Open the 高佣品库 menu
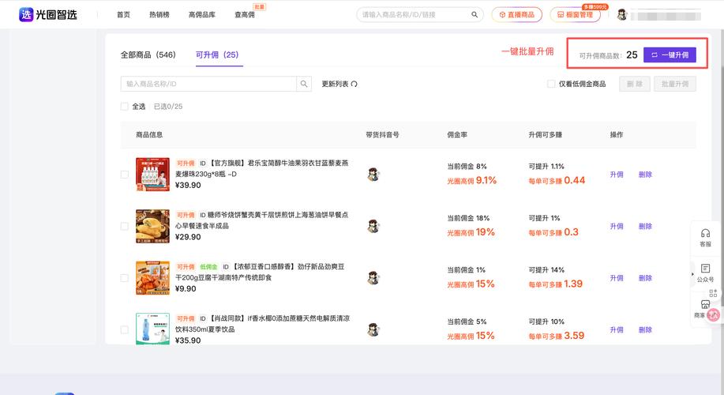Screen dimensions: 724x395 [x=202, y=15]
